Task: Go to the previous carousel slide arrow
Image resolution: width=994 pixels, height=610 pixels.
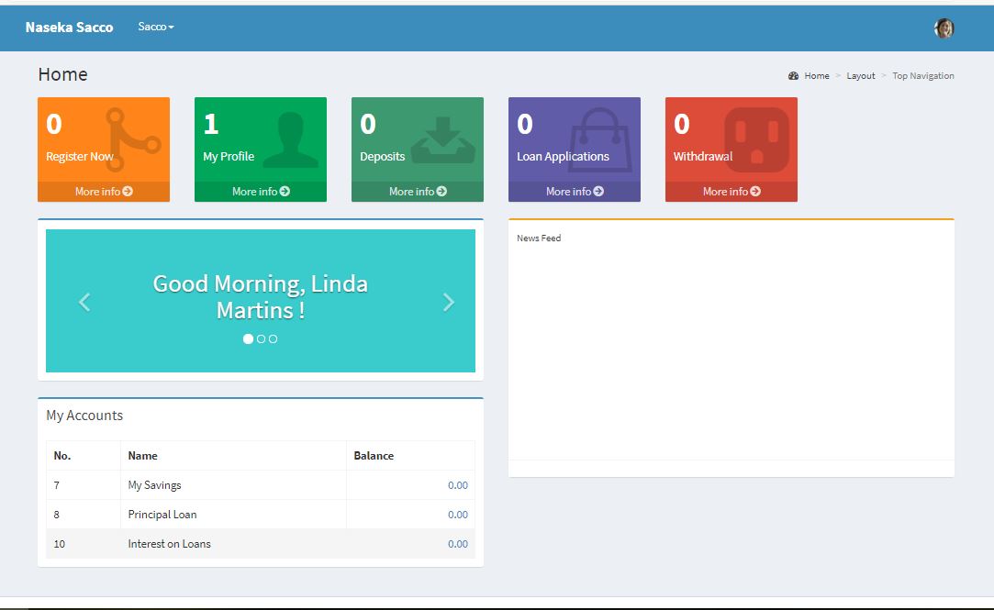Action: (84, 302)
